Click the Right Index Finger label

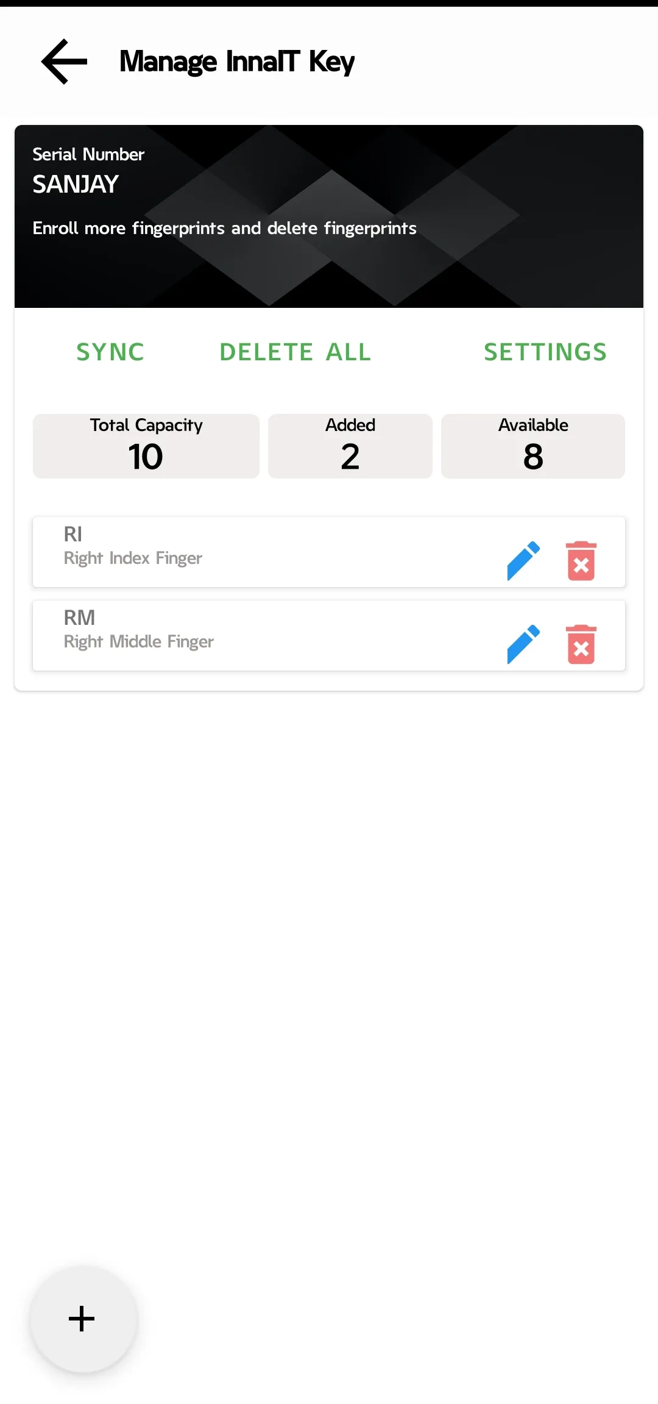point(133,558)
